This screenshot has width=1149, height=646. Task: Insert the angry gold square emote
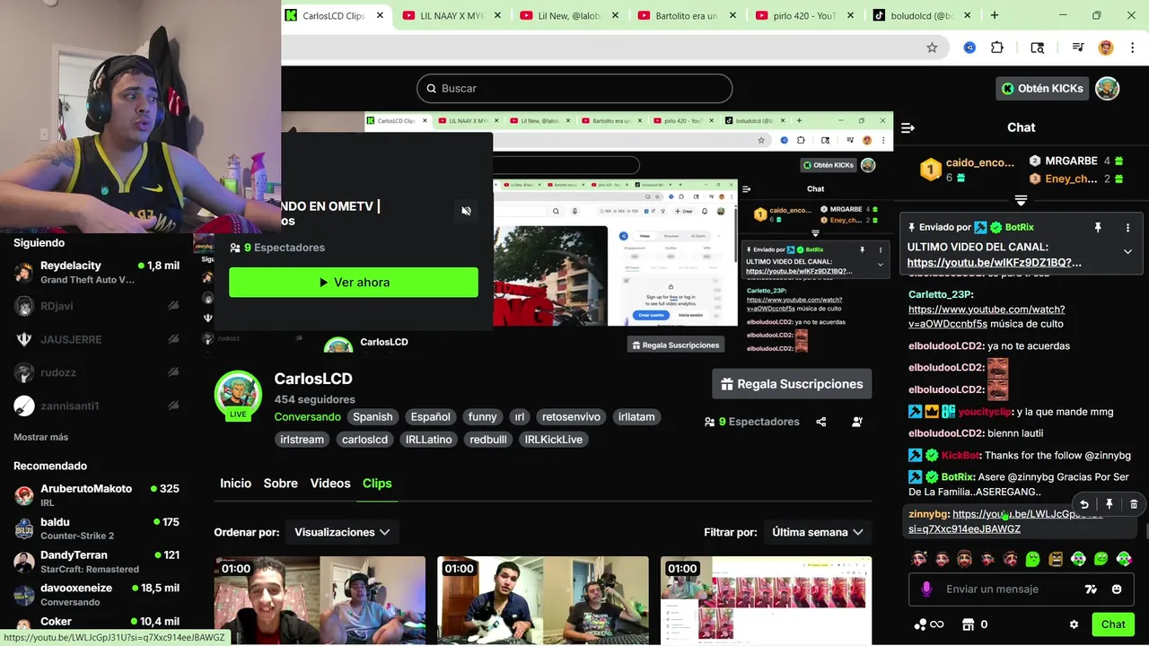(1056, 559)
